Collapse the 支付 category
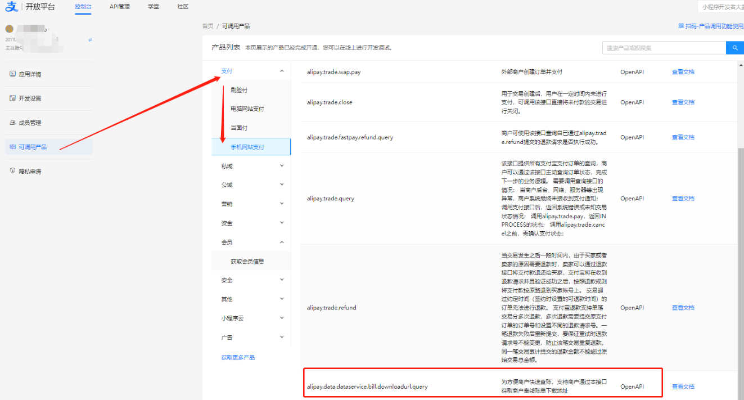 pyautogui.click(x=282, y=71)
